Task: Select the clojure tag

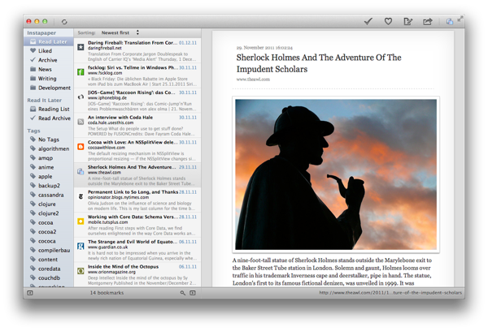Action: [49, 204]
